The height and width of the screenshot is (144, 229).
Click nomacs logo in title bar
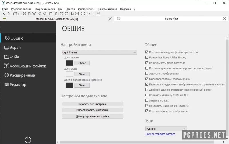(3, 3)
